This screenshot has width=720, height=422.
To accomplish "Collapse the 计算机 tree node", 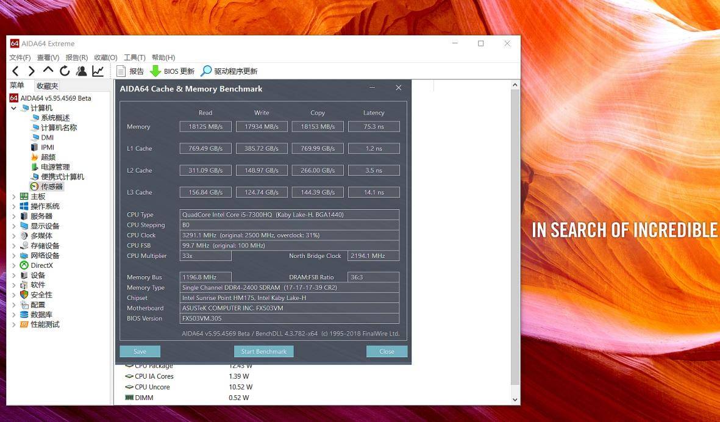I will (13, 108).
